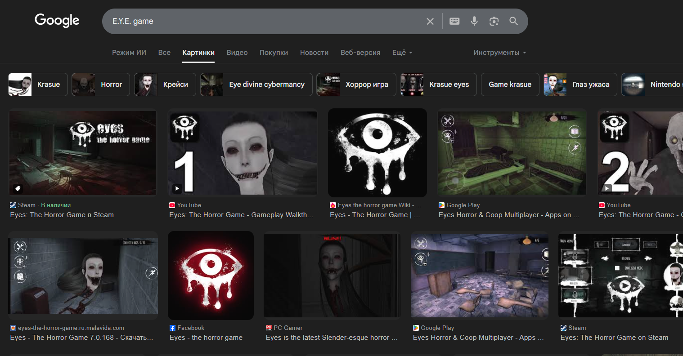Viewport: 683px width, 356px height.
Task: Open 'Eyes: The Horror Game в Steam' link
Action: click(x=62, y=215)
